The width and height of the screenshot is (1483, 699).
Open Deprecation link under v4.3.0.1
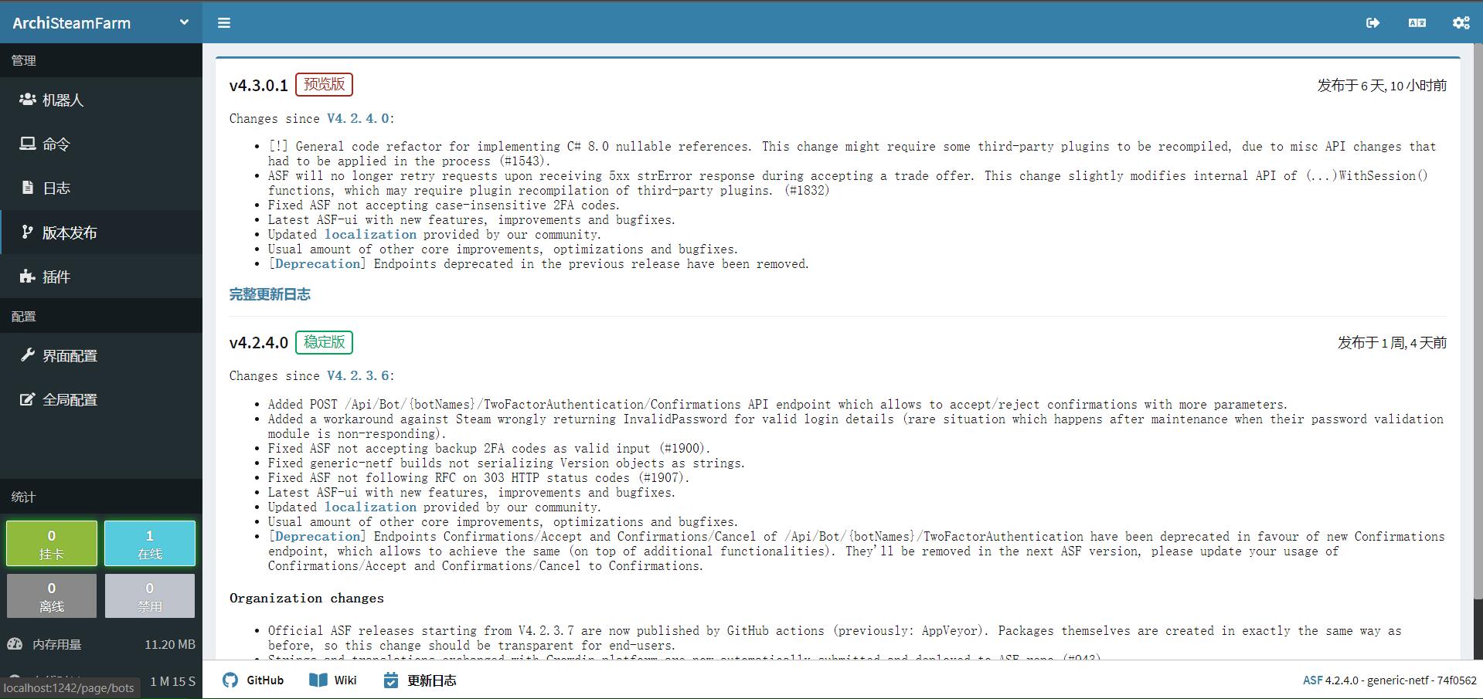[x=318, y=263]
